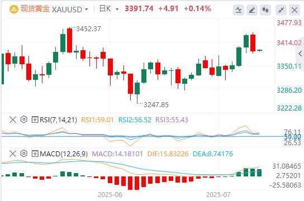Screen dimensions: 304x201
Task: Select the drawing pencil tool
Action: [x=252, y=10]
